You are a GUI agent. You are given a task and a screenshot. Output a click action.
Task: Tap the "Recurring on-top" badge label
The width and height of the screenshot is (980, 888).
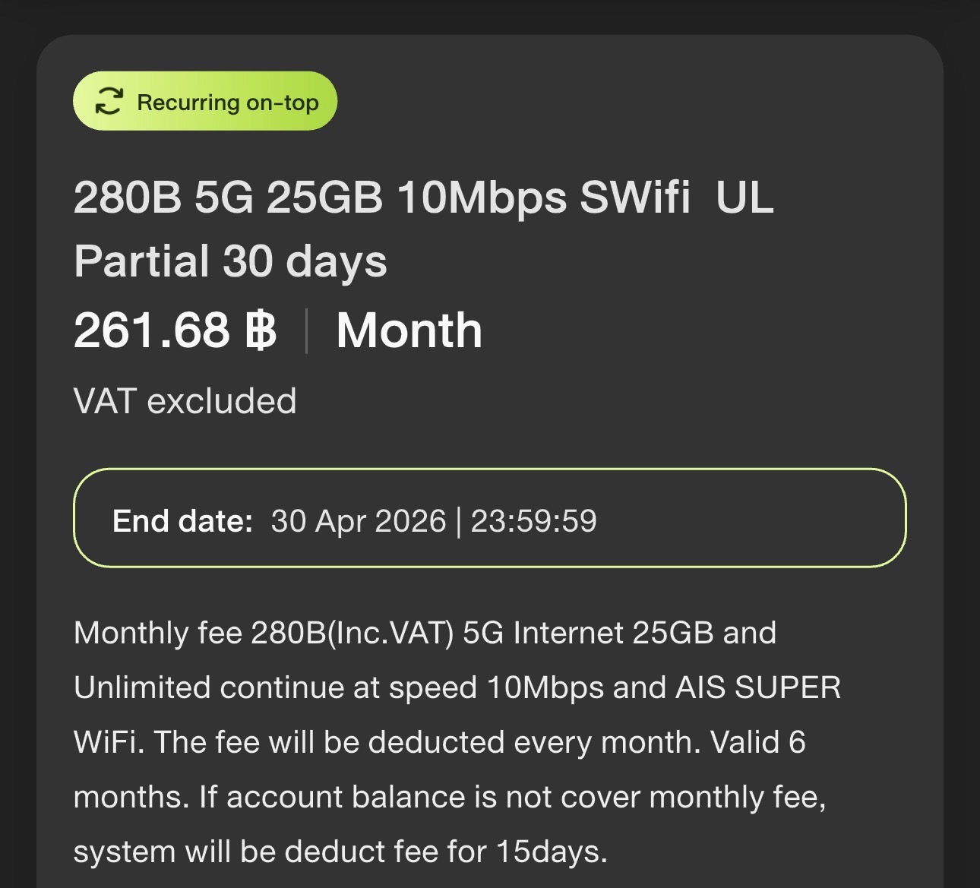tap(227, 103)
